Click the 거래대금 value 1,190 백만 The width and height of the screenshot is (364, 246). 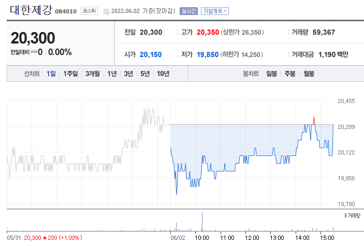(333, 54)
